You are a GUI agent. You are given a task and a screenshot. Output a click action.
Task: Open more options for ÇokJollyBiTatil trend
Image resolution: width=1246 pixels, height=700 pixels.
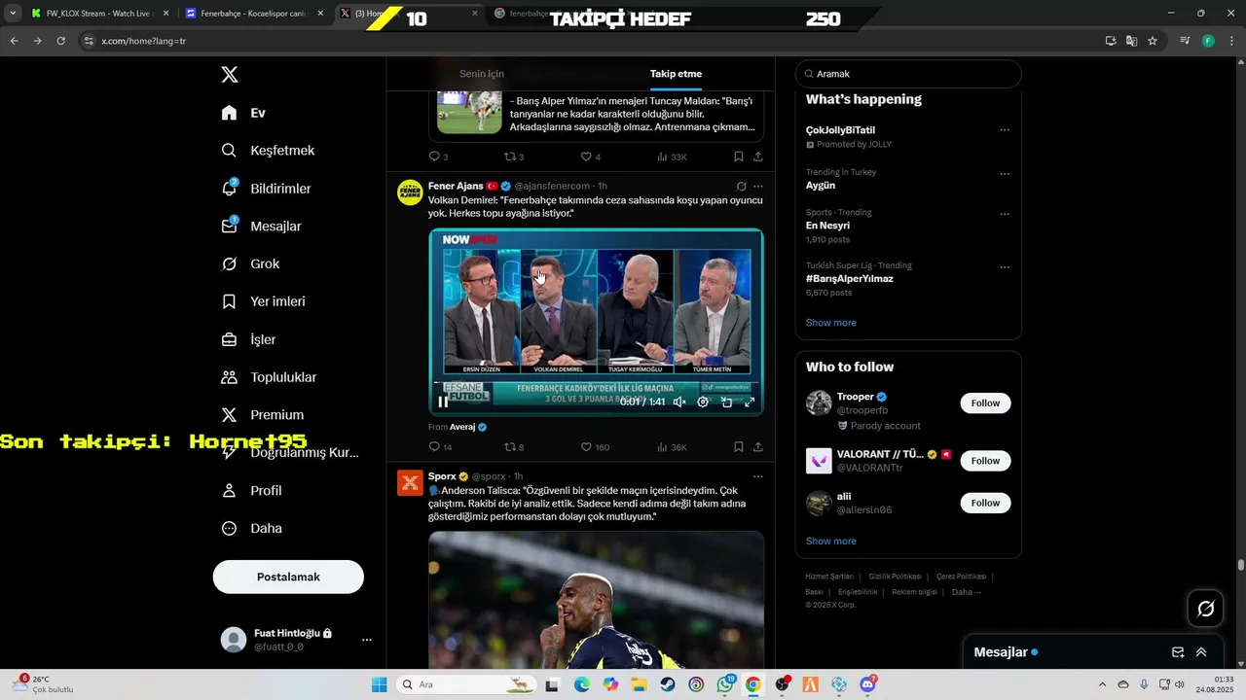pos(1005,130)
